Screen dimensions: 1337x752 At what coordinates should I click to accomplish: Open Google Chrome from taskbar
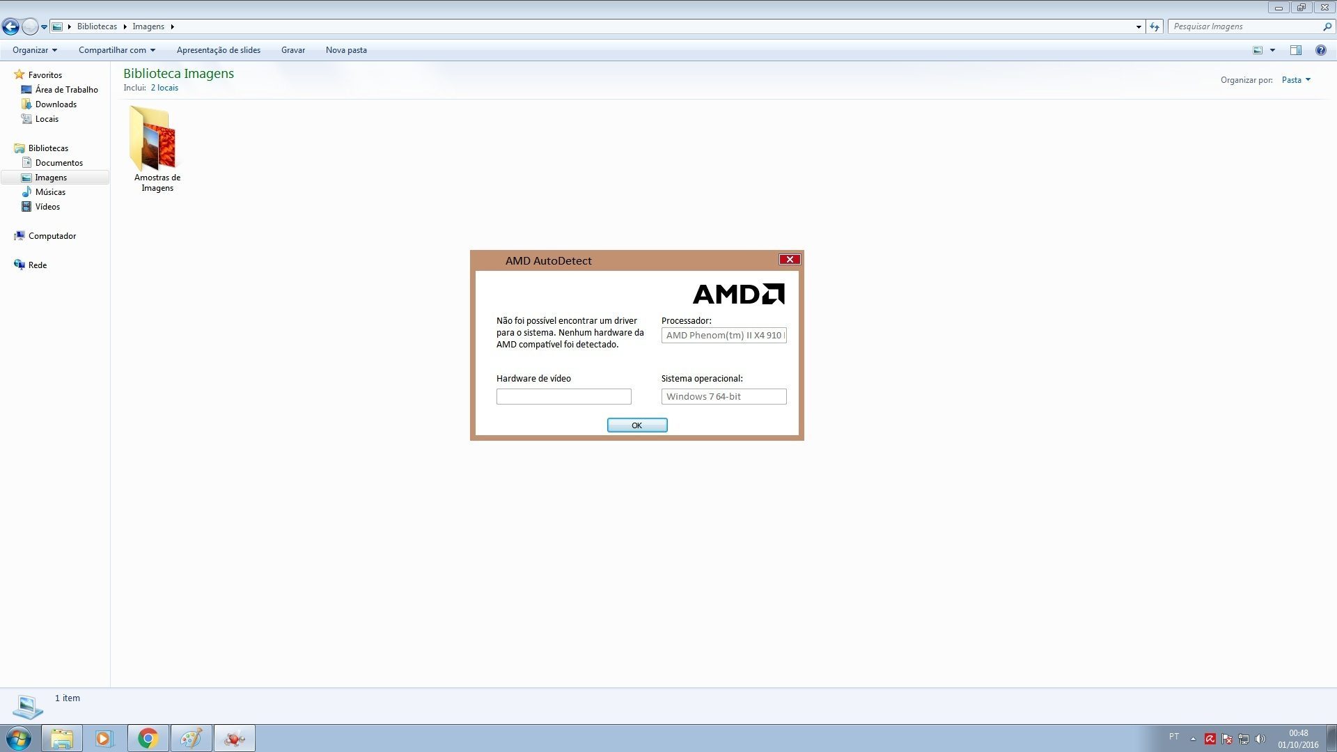tap(148, 738)
